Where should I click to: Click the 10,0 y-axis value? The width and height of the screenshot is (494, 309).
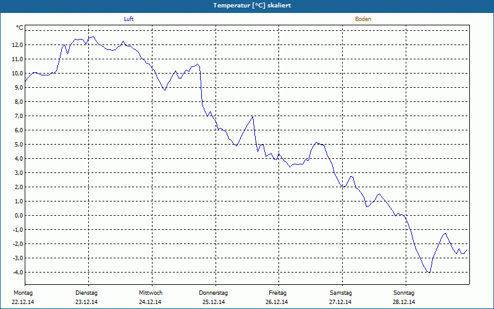tap(17, 74)
